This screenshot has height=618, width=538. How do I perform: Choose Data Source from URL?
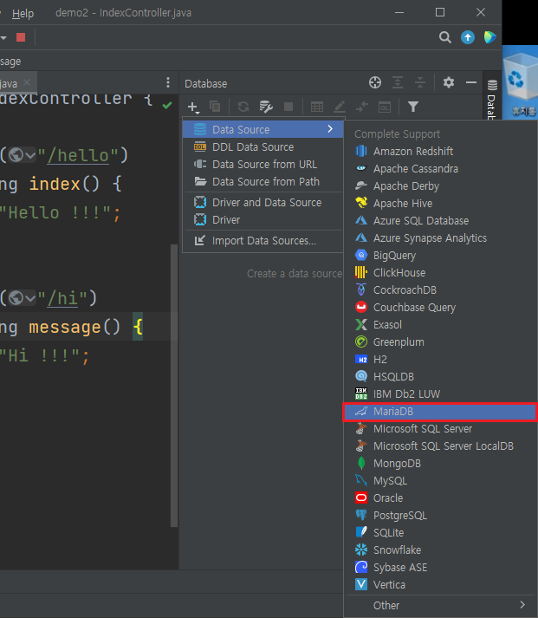[x=263, y=165]
